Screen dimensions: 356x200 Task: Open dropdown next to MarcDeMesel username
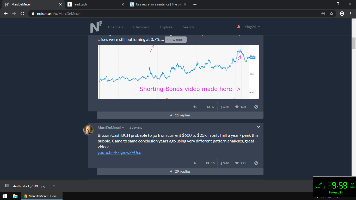tap(123, 128)
